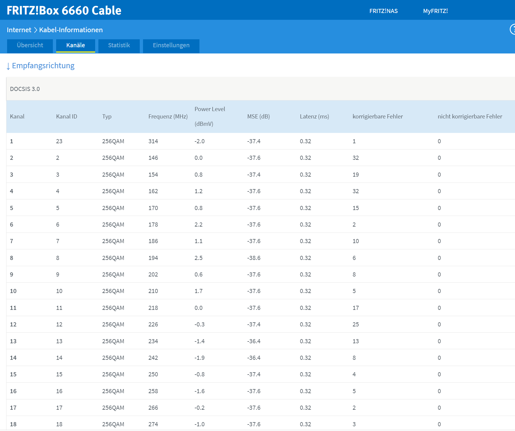
Task: Click the korrigierbare Fehler column header
Action: (x=378, y=116)
